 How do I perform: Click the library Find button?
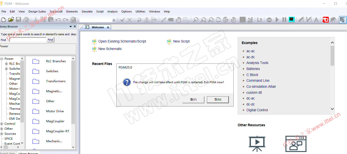tap(50, 40)
